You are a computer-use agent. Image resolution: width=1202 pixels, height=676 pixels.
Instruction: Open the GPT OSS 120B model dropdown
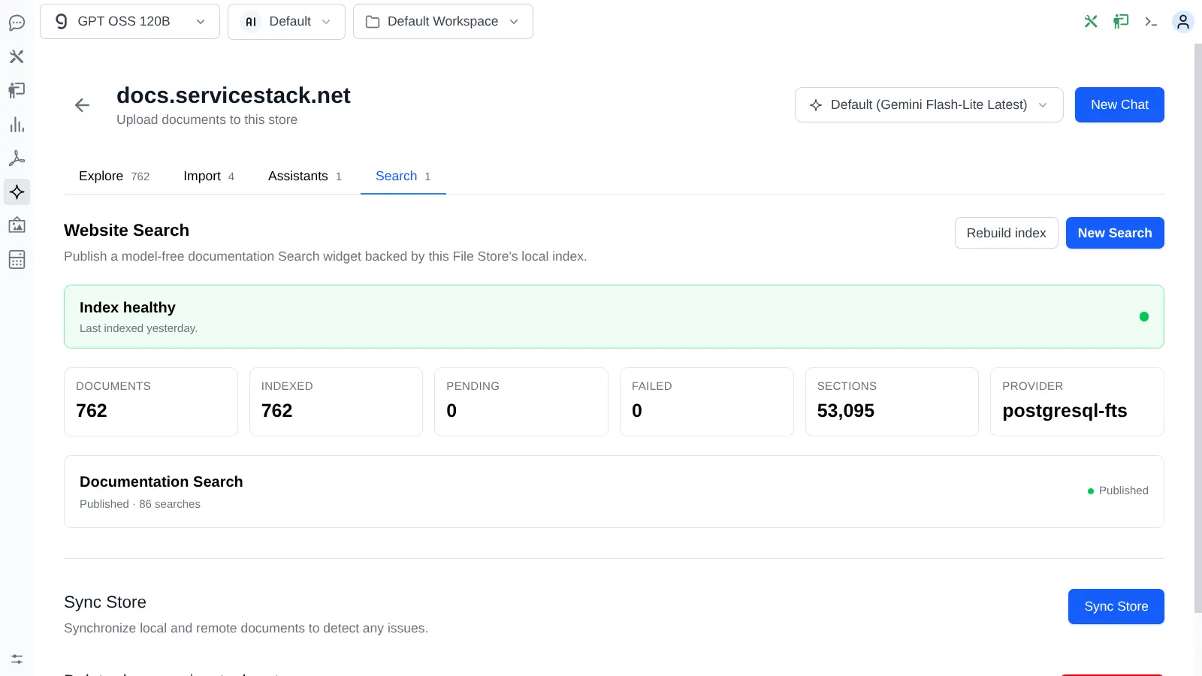130,21
